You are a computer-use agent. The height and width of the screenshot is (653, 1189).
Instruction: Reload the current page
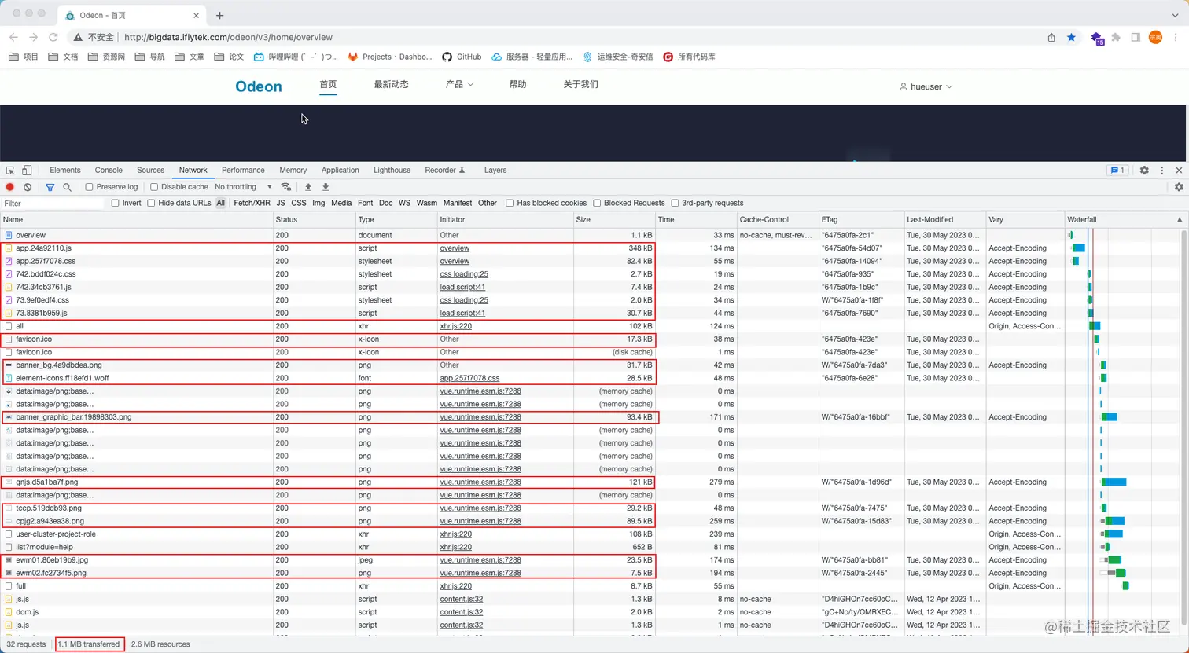pyautogui.click(x=53, y=37)
